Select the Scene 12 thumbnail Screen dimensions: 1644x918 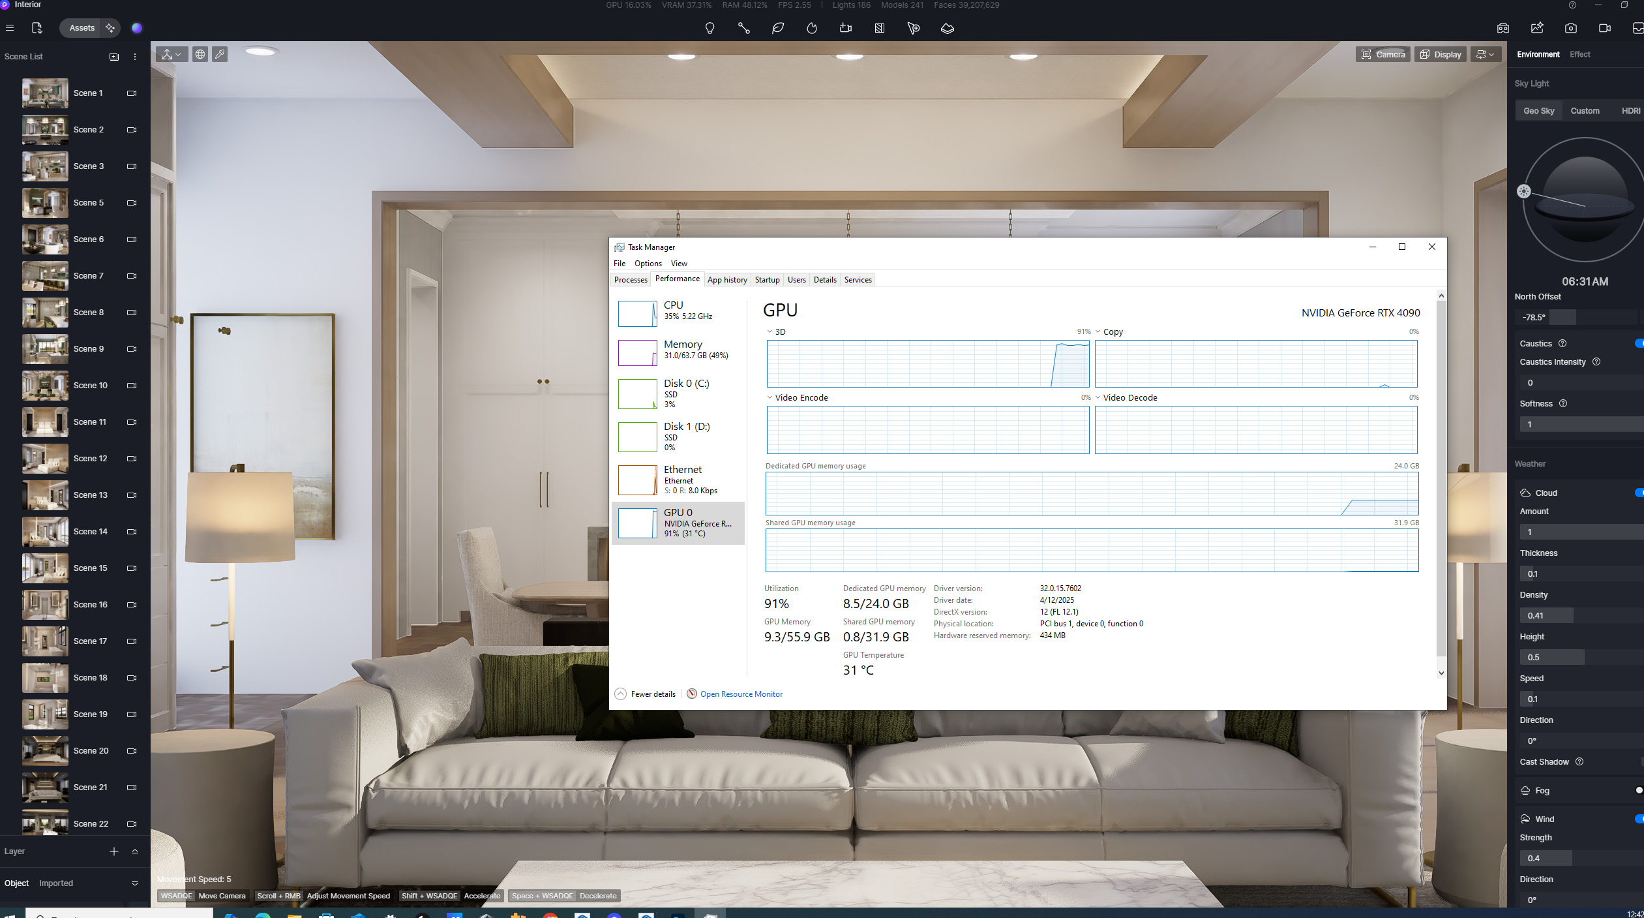pyautogui.click(x=45, y=459)
